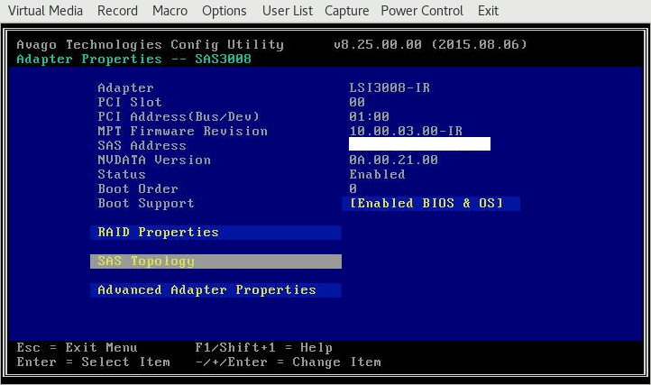Click the Boot Support label

click(x=146, y=204)
